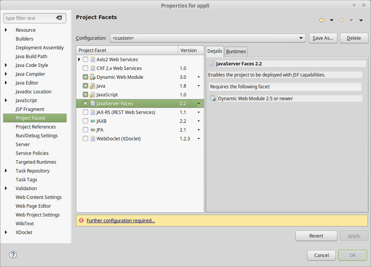The width and height of the screenshot is (371, 267).
Task: Click the JPA facet icon
Action: tap(92, 130)
